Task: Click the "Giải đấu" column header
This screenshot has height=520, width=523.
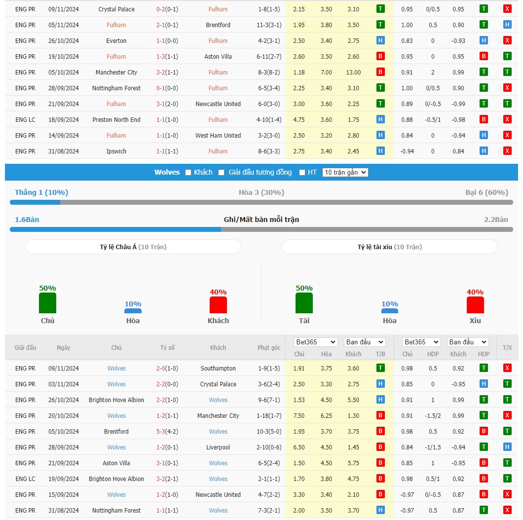Action: [25, 347]
